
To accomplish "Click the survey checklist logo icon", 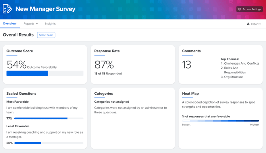I will coord(7,9).
